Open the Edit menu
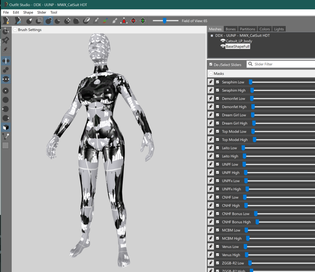The height and width of the screenshot is (272, 315). (16, 12)
